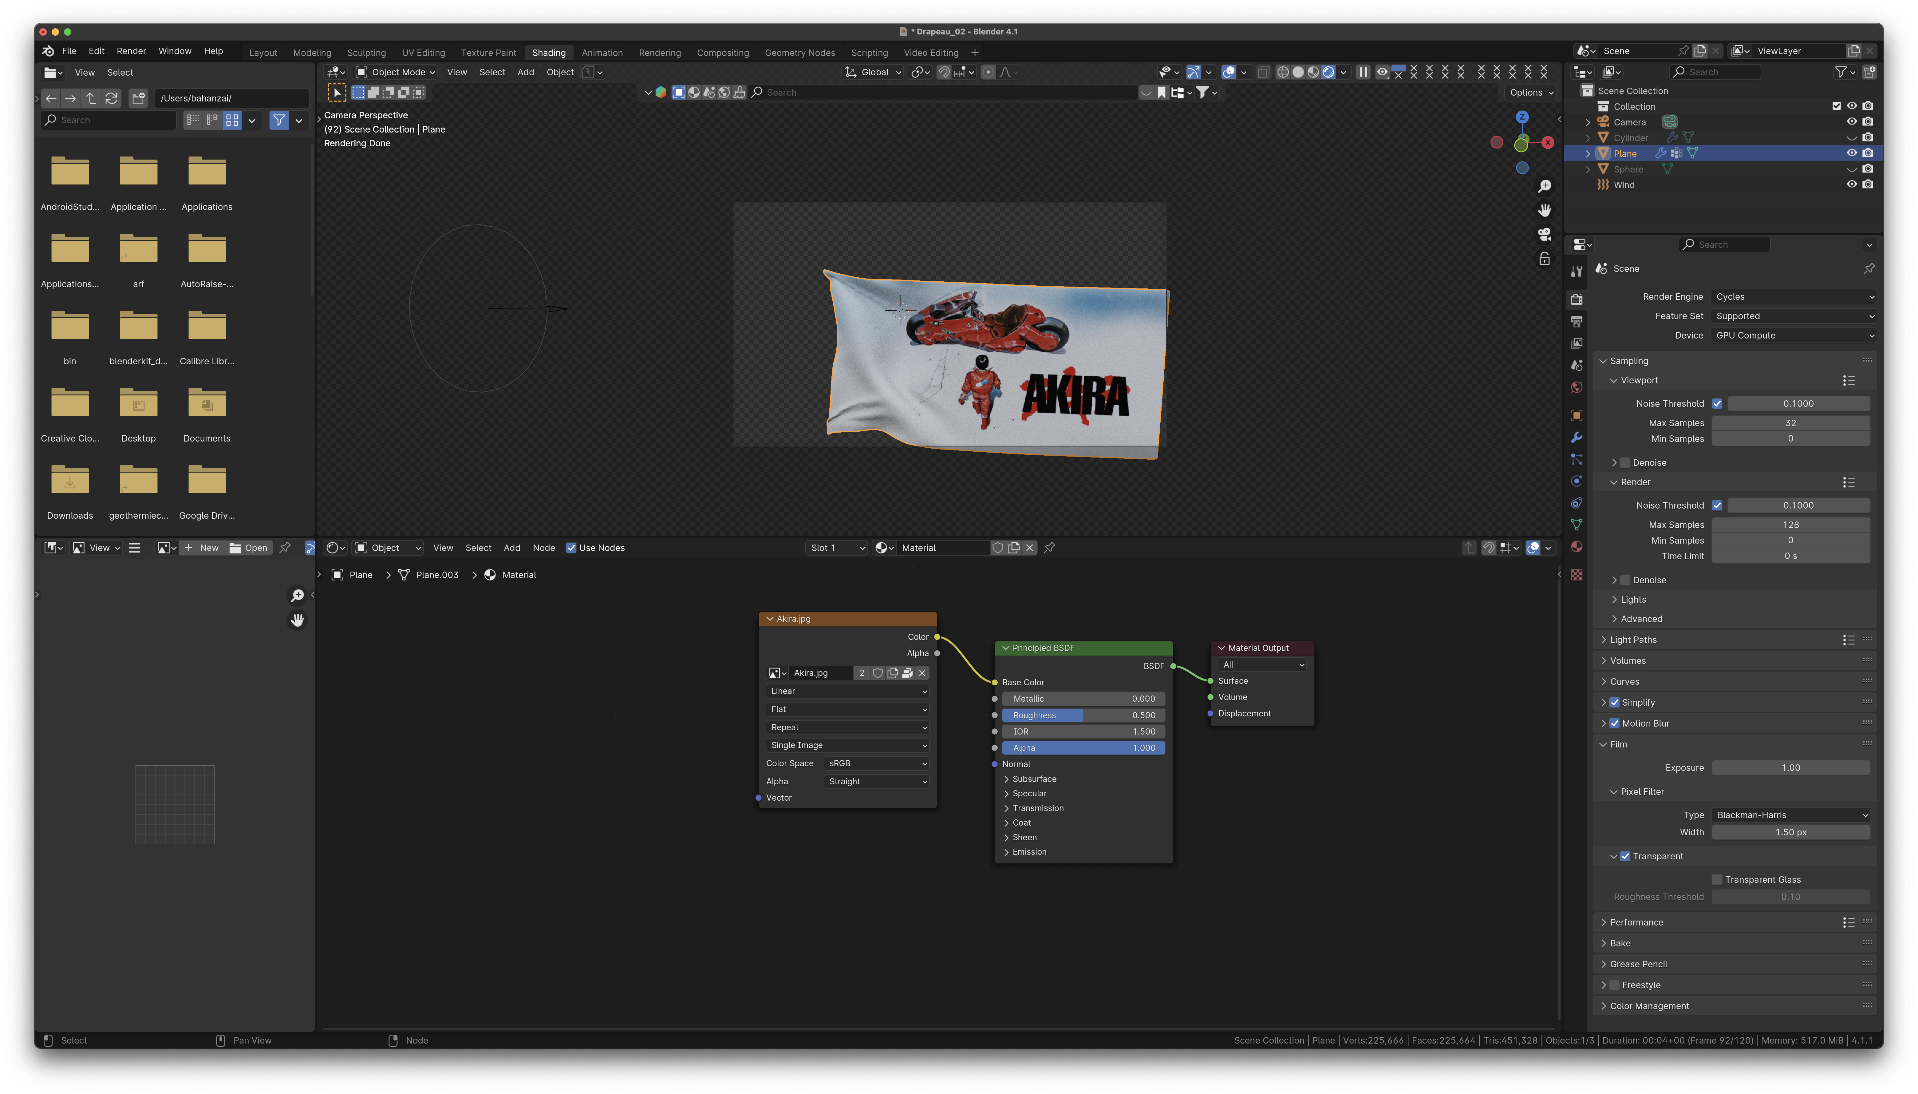Open the Pixel Filter Type dropdown
Image resolution: width=1918 pixels, height=1094 pixels.
(x=1791, y=815)
